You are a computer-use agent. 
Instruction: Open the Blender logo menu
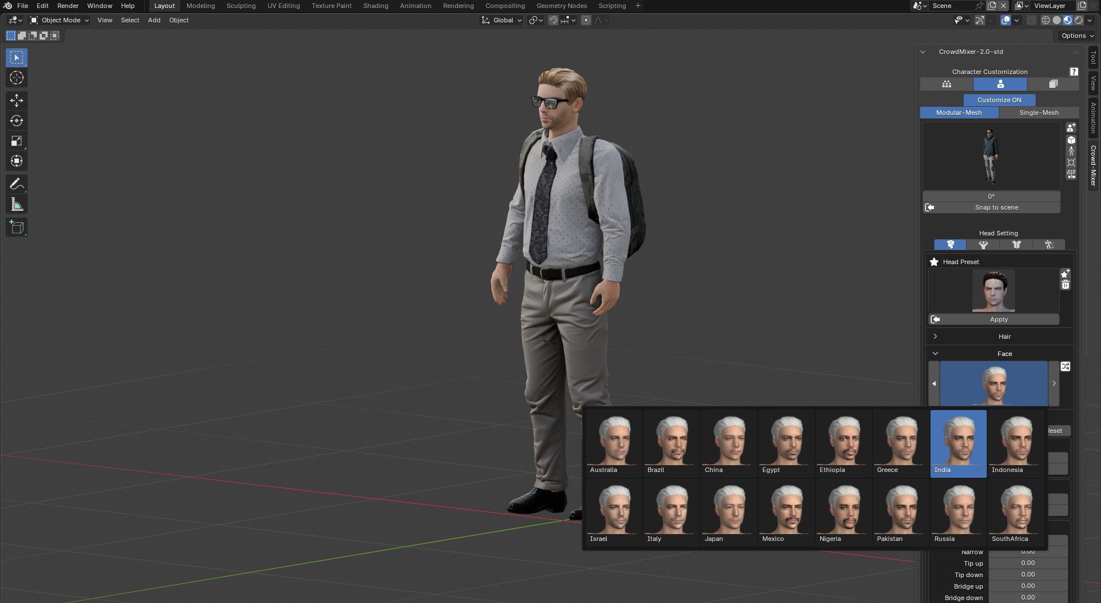click(7, 6)
